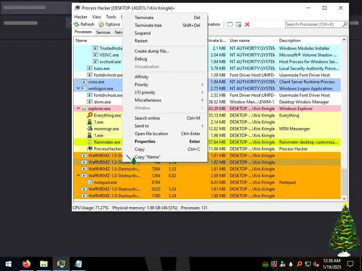Click the Find window toolbar icon
This screenshot has width=362, height=271.
230,24
